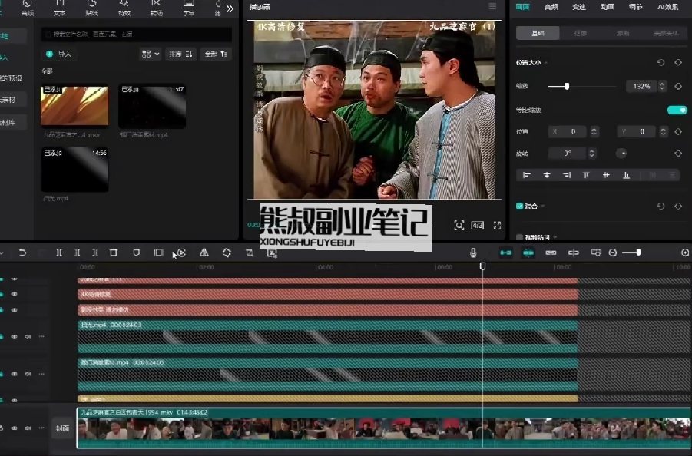
Task: Hide the 扫光.mp4 track
Action: tap(14, 336)
